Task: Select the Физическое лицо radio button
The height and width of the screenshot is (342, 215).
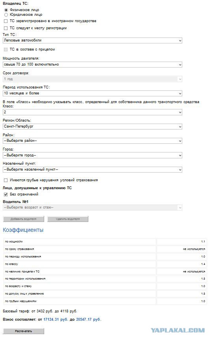Action: (x=6, y=10)
